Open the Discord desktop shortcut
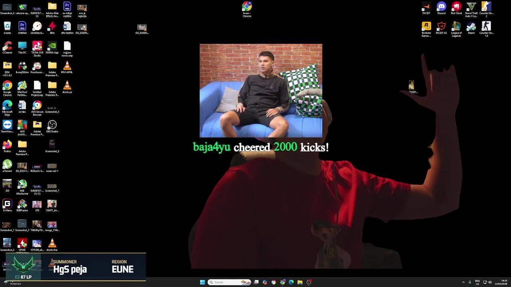This screenshot has width=511, height=287. [x=441, y=8]
